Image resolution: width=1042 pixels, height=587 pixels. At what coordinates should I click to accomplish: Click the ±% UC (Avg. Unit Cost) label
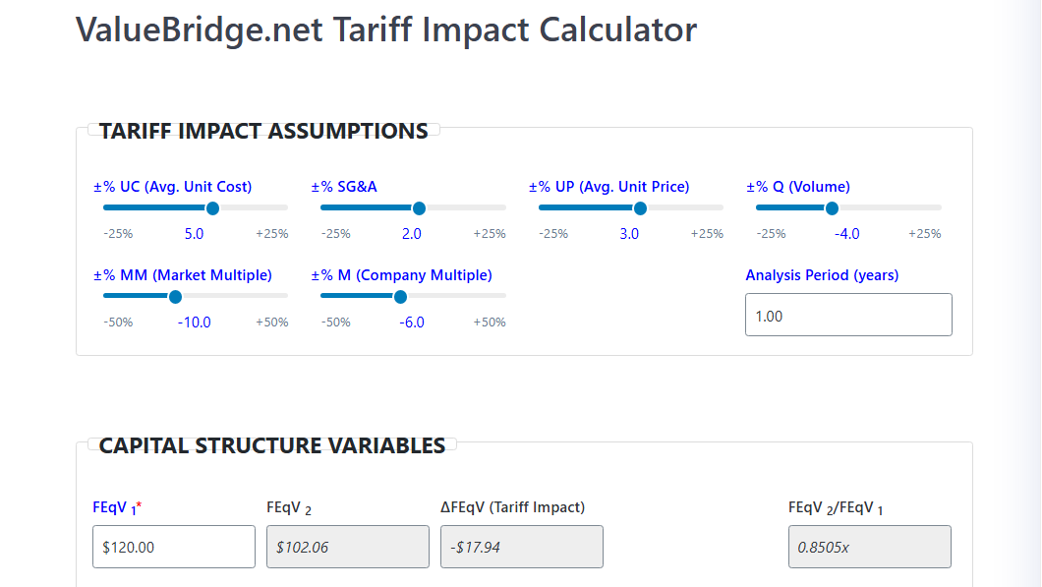pyautogui.click(x=170, y=186)
